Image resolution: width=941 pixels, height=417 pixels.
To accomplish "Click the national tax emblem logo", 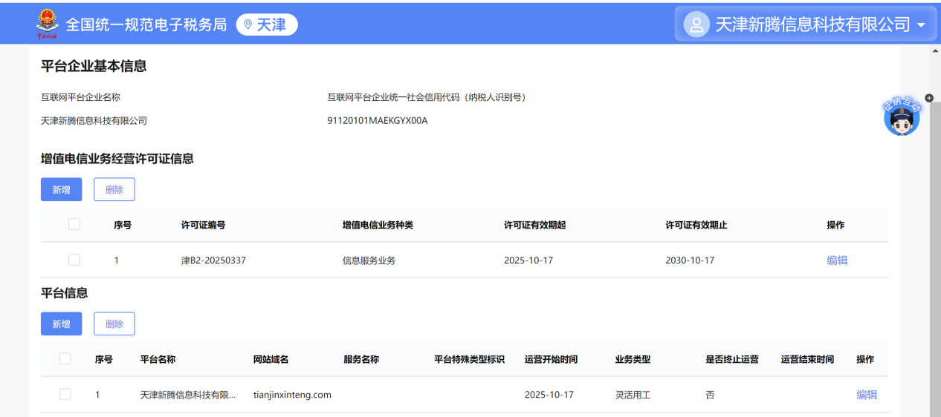I will click(x=47, y=24).
